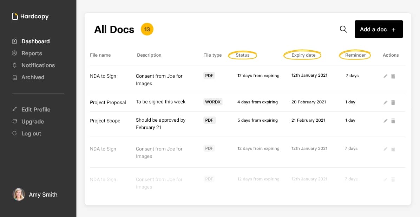Click the Reminder column header

click(x=355, y=55)
